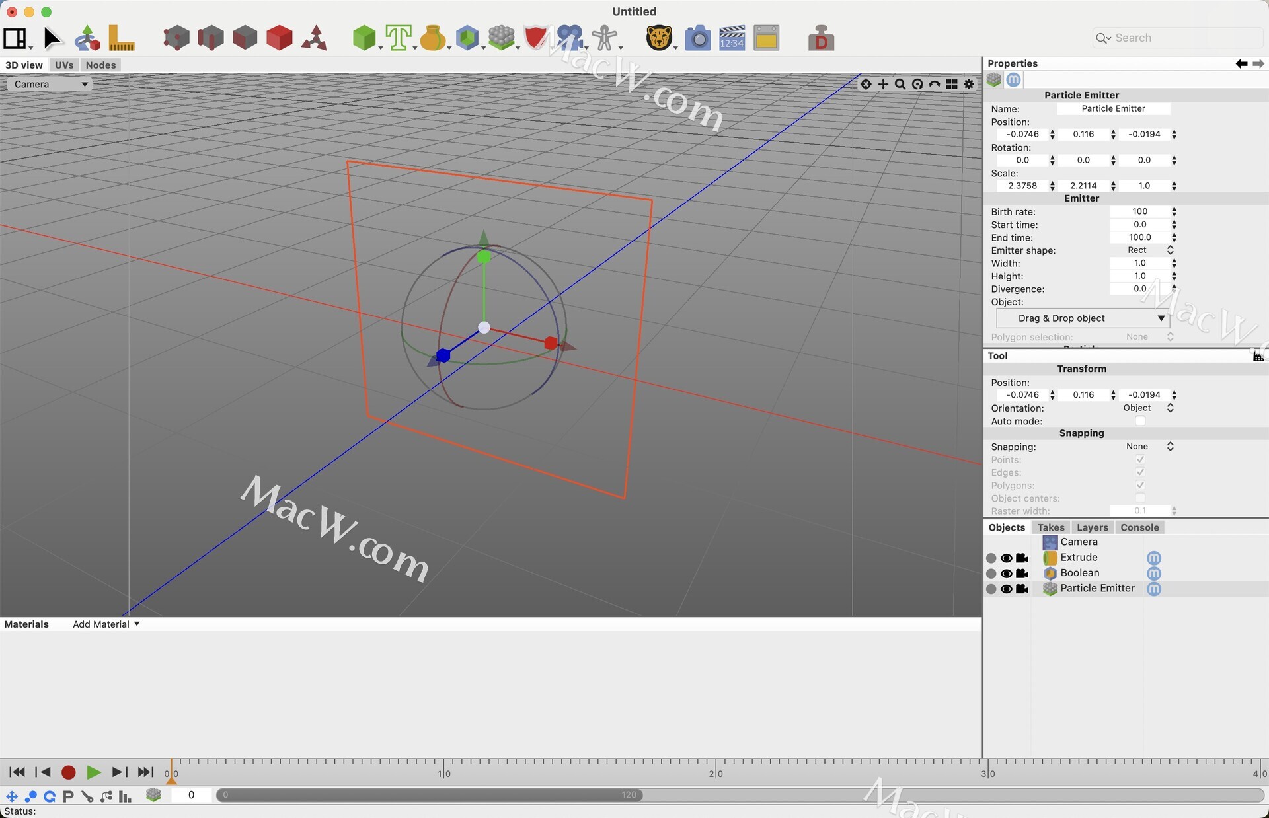Click the red Record button
This screenshot has height=818, width=1269.
(68, 772)
